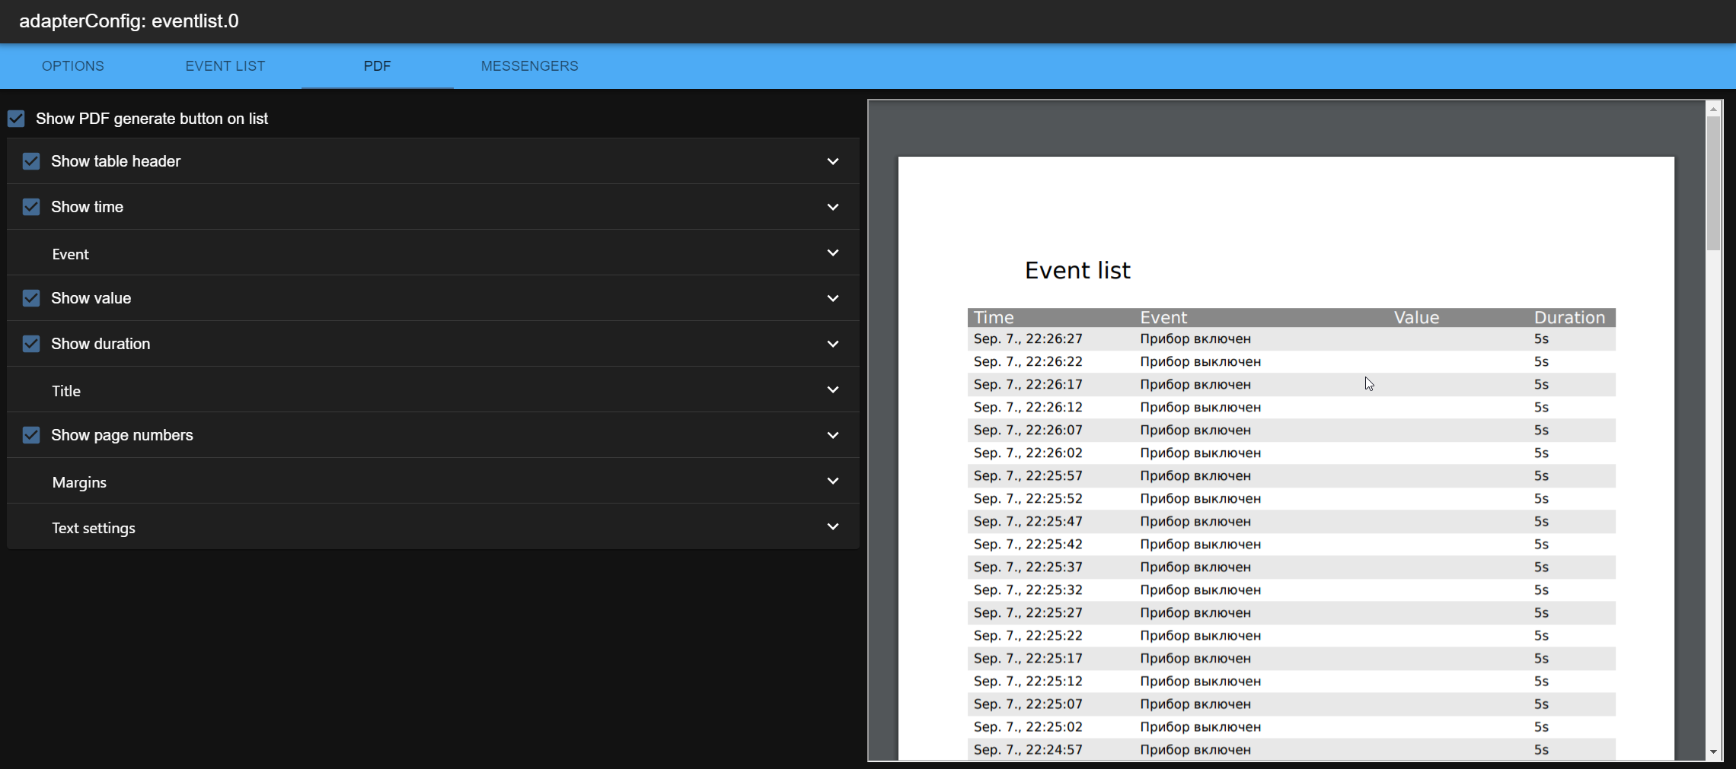The image size is (1736, 769).
Task: Open the Event section chevron
Action: (833, 253)
